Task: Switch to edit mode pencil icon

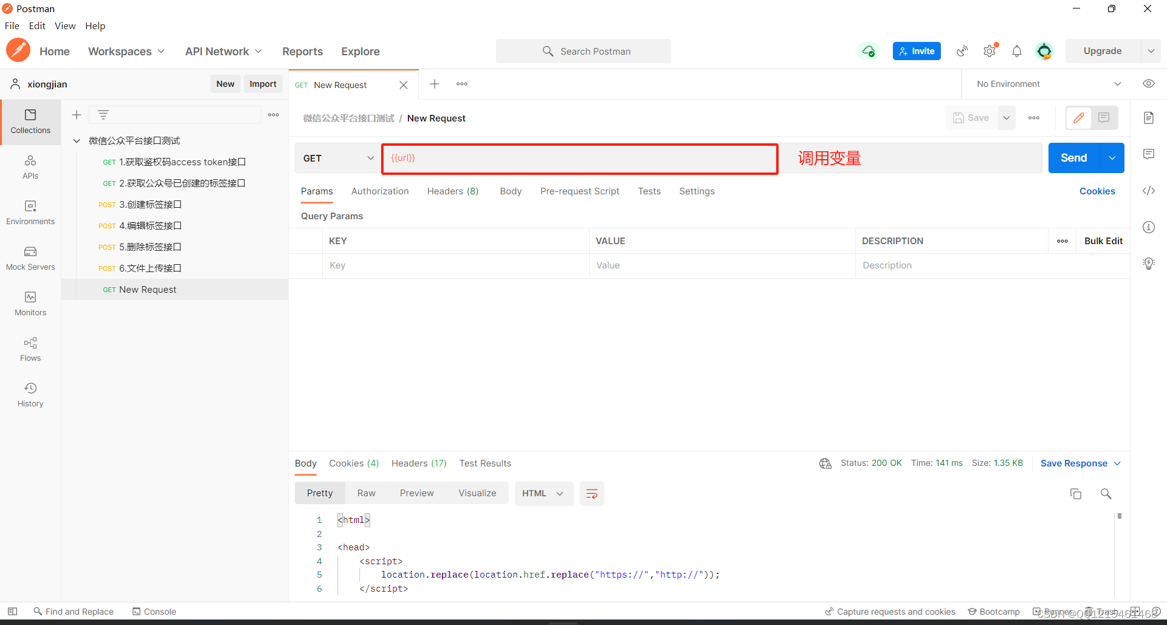Action: tap(1079, 118)
